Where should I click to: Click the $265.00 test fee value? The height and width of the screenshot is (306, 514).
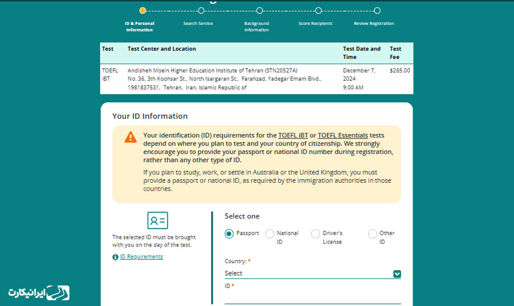tap(400, 71)
